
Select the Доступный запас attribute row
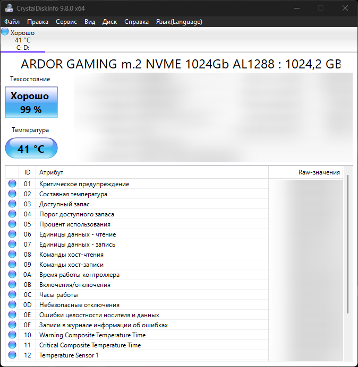(x=64, y=204)
